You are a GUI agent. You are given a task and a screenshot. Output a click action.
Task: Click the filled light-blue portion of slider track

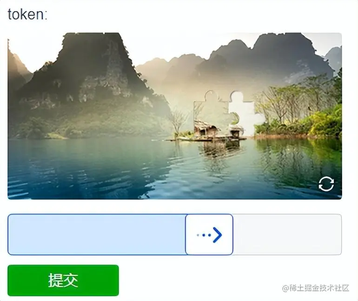tap(97, 235)
